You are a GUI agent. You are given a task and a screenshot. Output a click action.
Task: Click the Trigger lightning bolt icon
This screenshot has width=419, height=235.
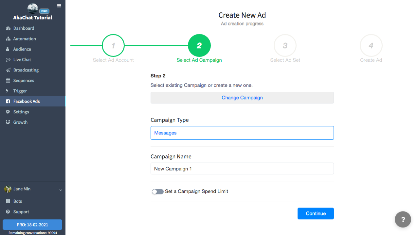pos(8,91)
